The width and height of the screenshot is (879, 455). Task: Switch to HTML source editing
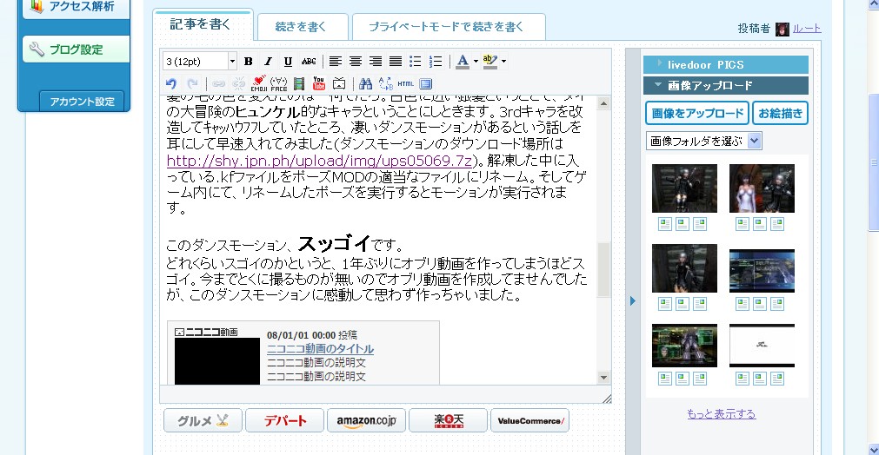(x=406, y=84)
